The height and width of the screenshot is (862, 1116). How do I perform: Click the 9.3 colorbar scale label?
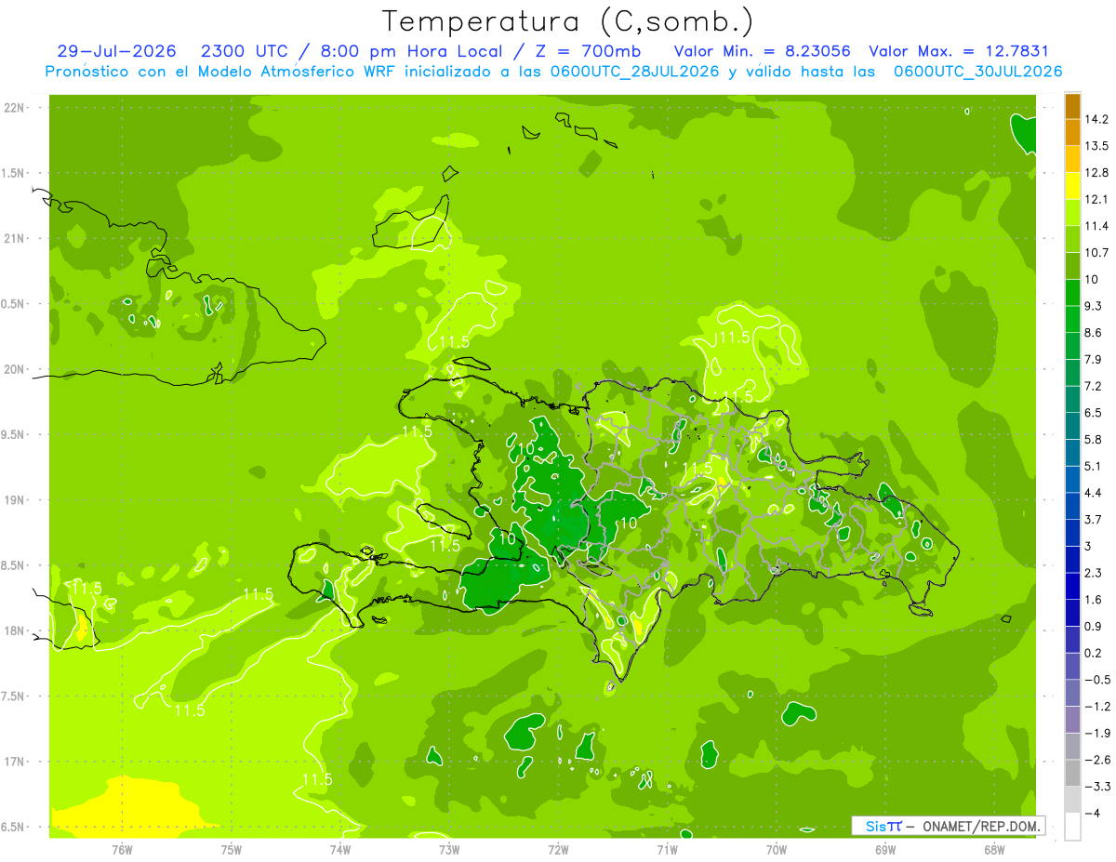(x=1095, y=305)
